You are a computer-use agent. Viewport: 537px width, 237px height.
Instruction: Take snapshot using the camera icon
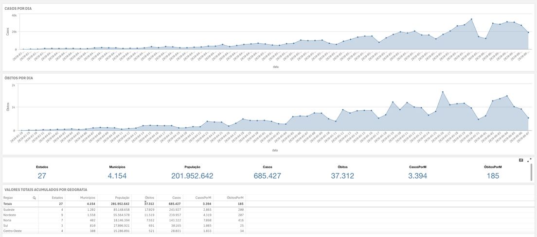[521, 160]
